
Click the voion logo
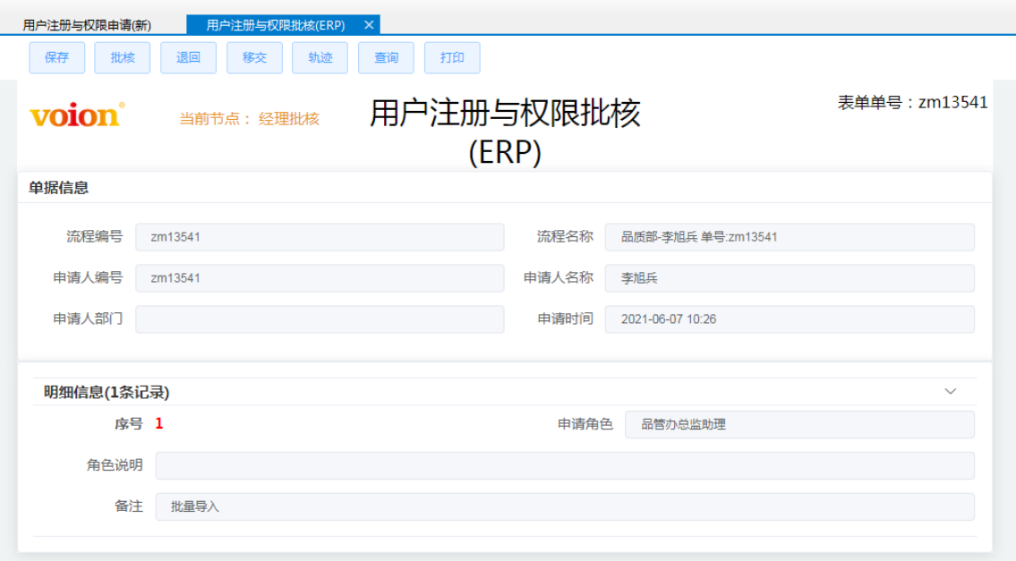pyautogui.click(x=77, y=115)
